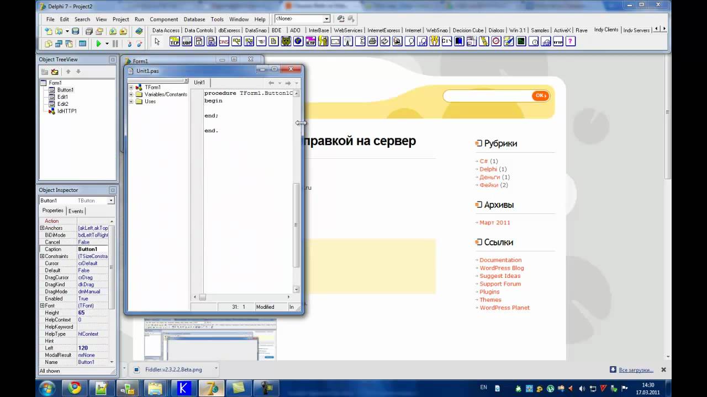Select the globe component icon
The width and height of the screenshot is (707, 397).
298,41
